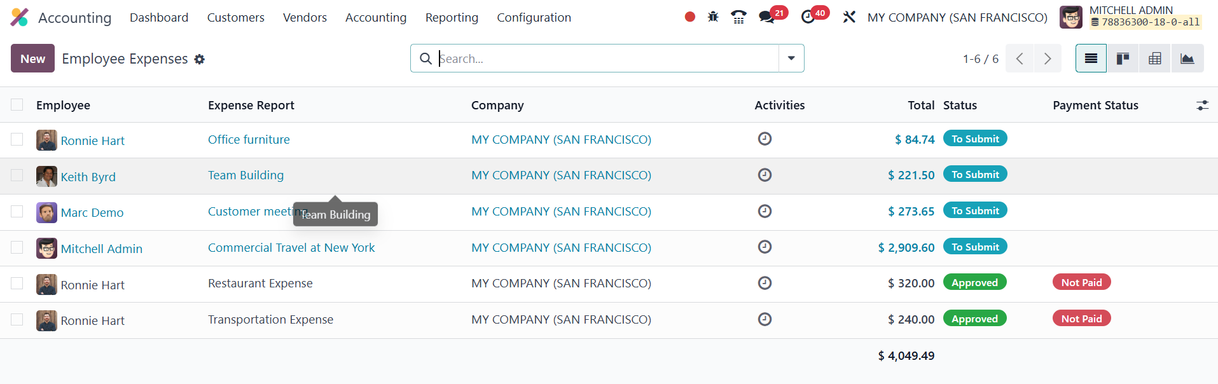This screenshot has height=384, width=1218.
Task: Open the chat conversations icon
Action: 767,17
